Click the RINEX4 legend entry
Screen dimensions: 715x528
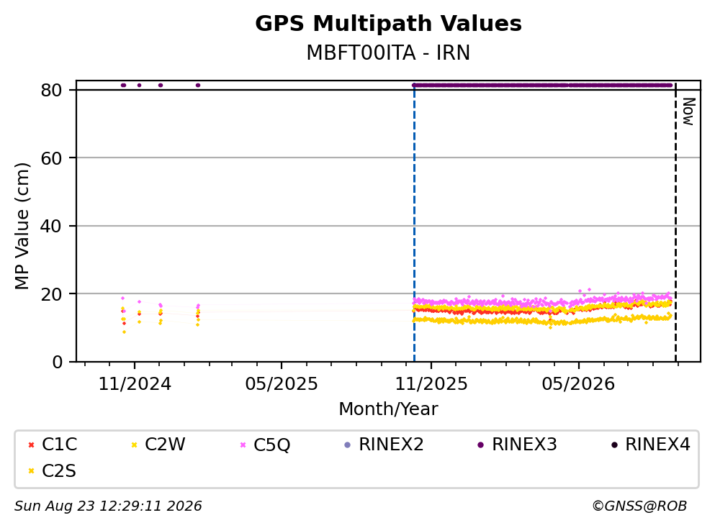651,444
